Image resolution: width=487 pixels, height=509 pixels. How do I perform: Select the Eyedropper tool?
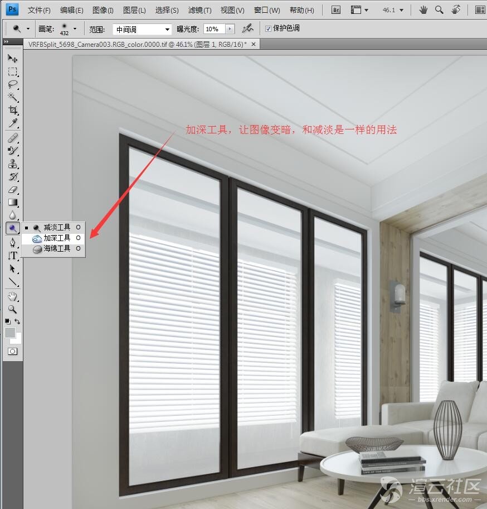click(13, 123)
